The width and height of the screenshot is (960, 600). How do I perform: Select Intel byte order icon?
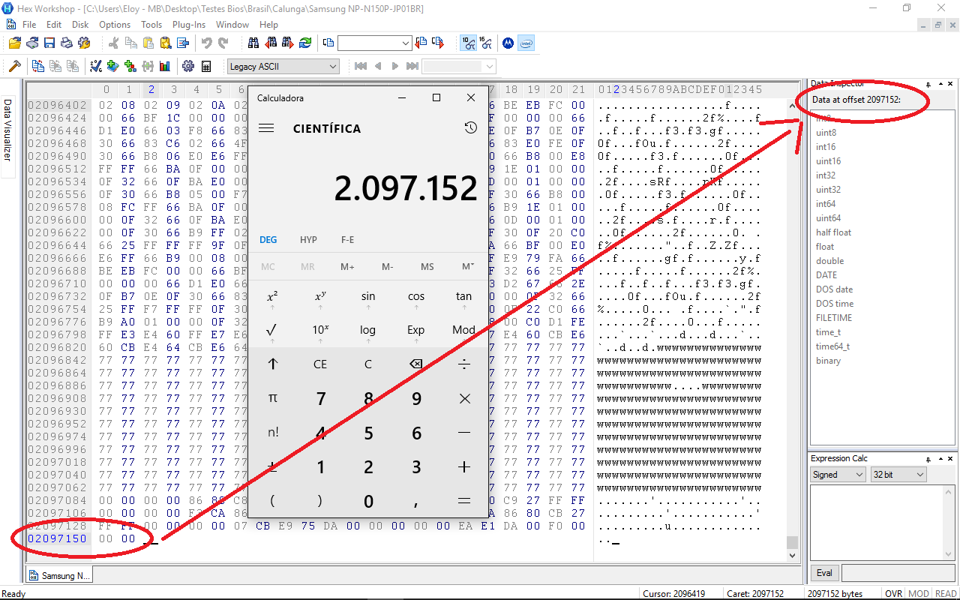pos(526,43)
